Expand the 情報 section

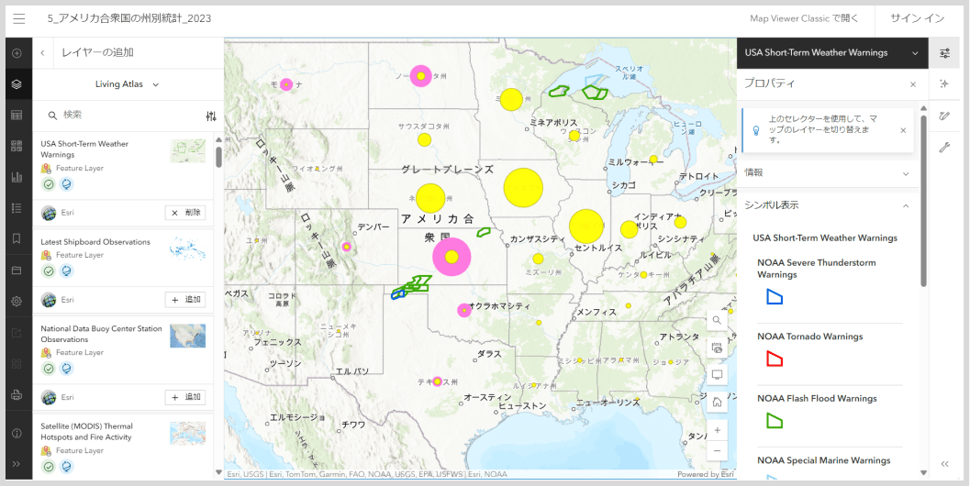click(827, 173)
